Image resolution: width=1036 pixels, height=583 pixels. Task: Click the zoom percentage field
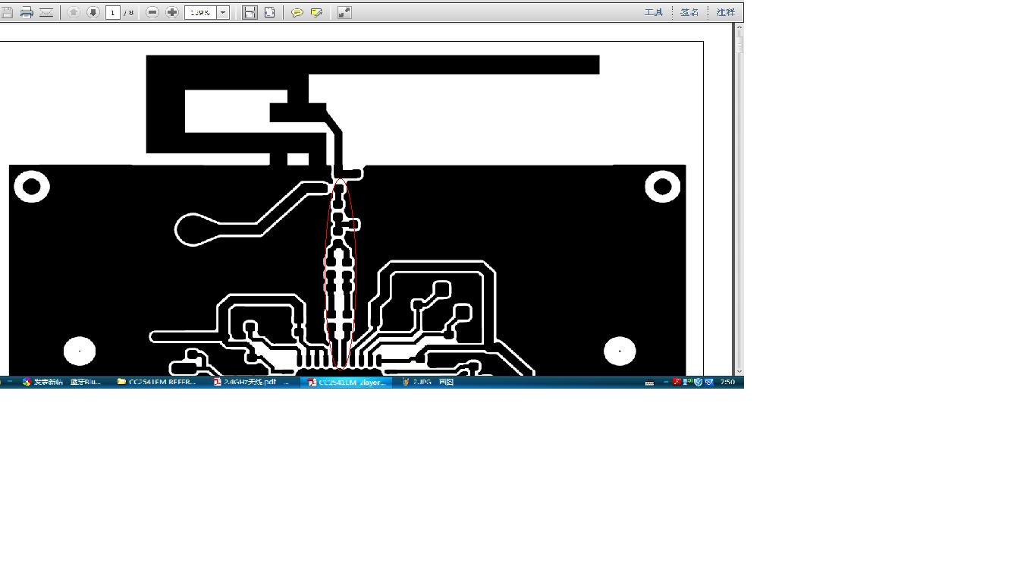(x=200, y=12)
